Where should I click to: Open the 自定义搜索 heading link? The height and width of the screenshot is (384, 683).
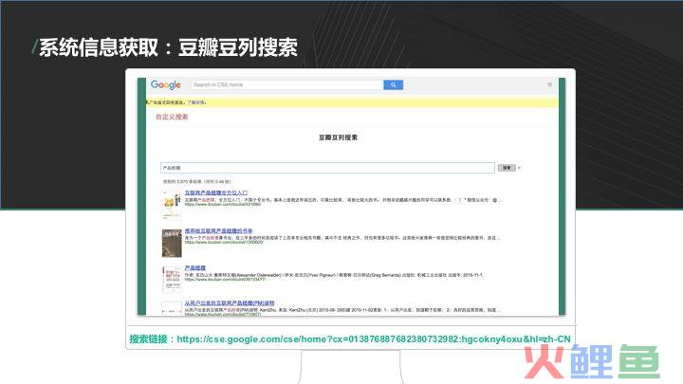pyautogui.click(x=172, y=117)
